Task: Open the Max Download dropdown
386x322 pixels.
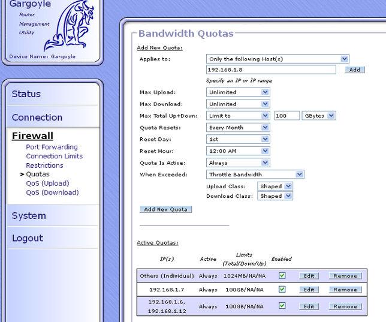Action: [x=238, y=104]
